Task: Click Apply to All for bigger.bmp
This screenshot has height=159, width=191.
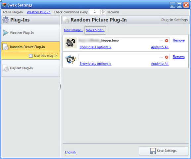Action: click(x=160, y=47)
